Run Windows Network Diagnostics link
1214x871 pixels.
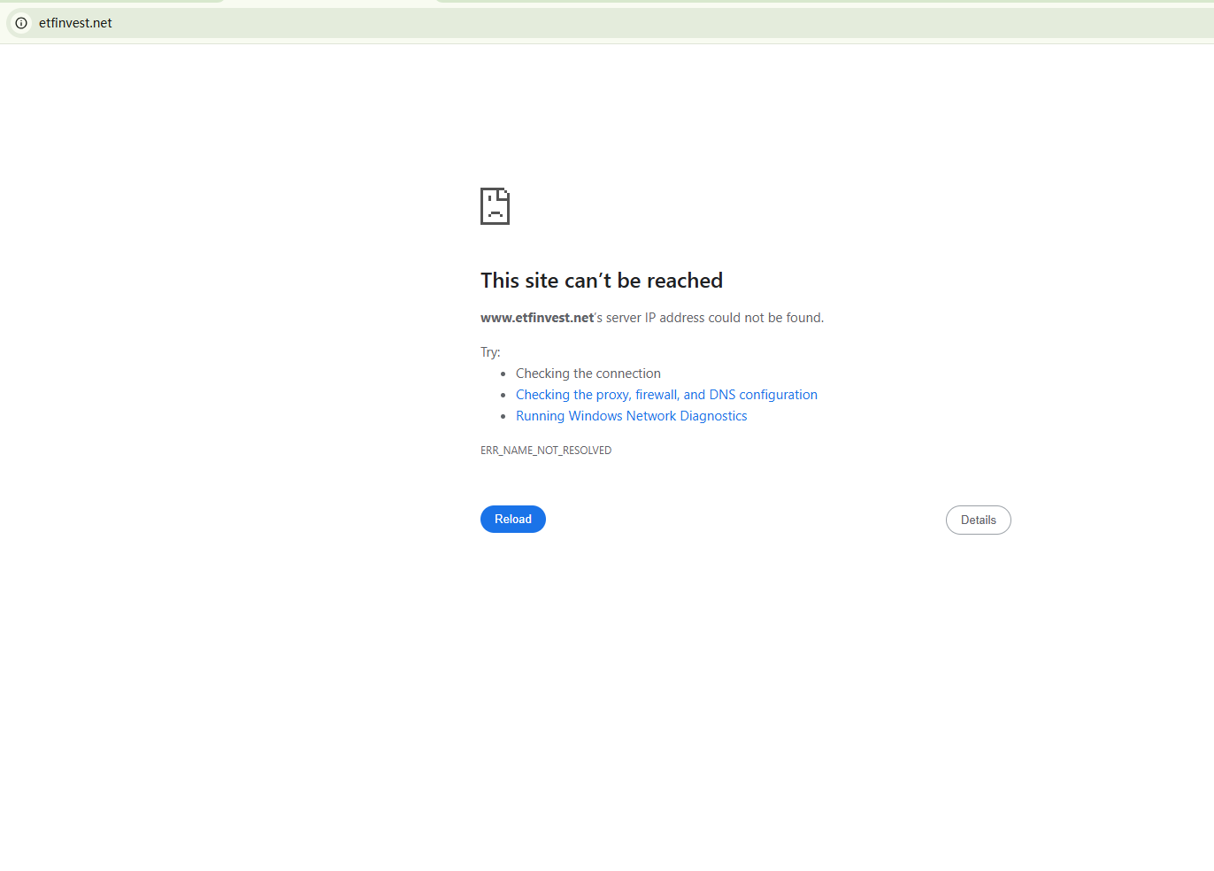click(x=631, y=416)
